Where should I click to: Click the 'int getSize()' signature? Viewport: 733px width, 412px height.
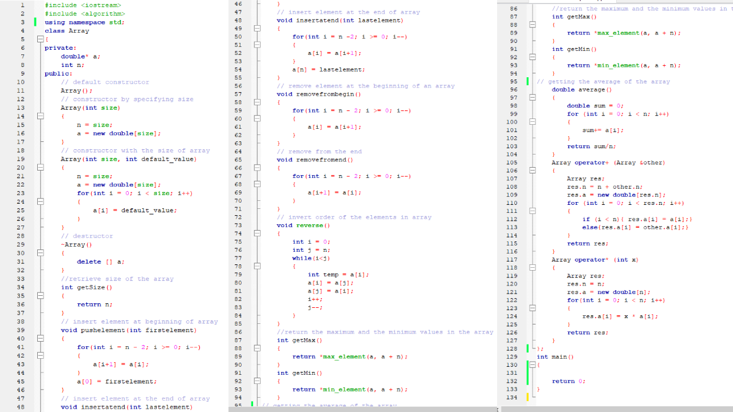86,288
